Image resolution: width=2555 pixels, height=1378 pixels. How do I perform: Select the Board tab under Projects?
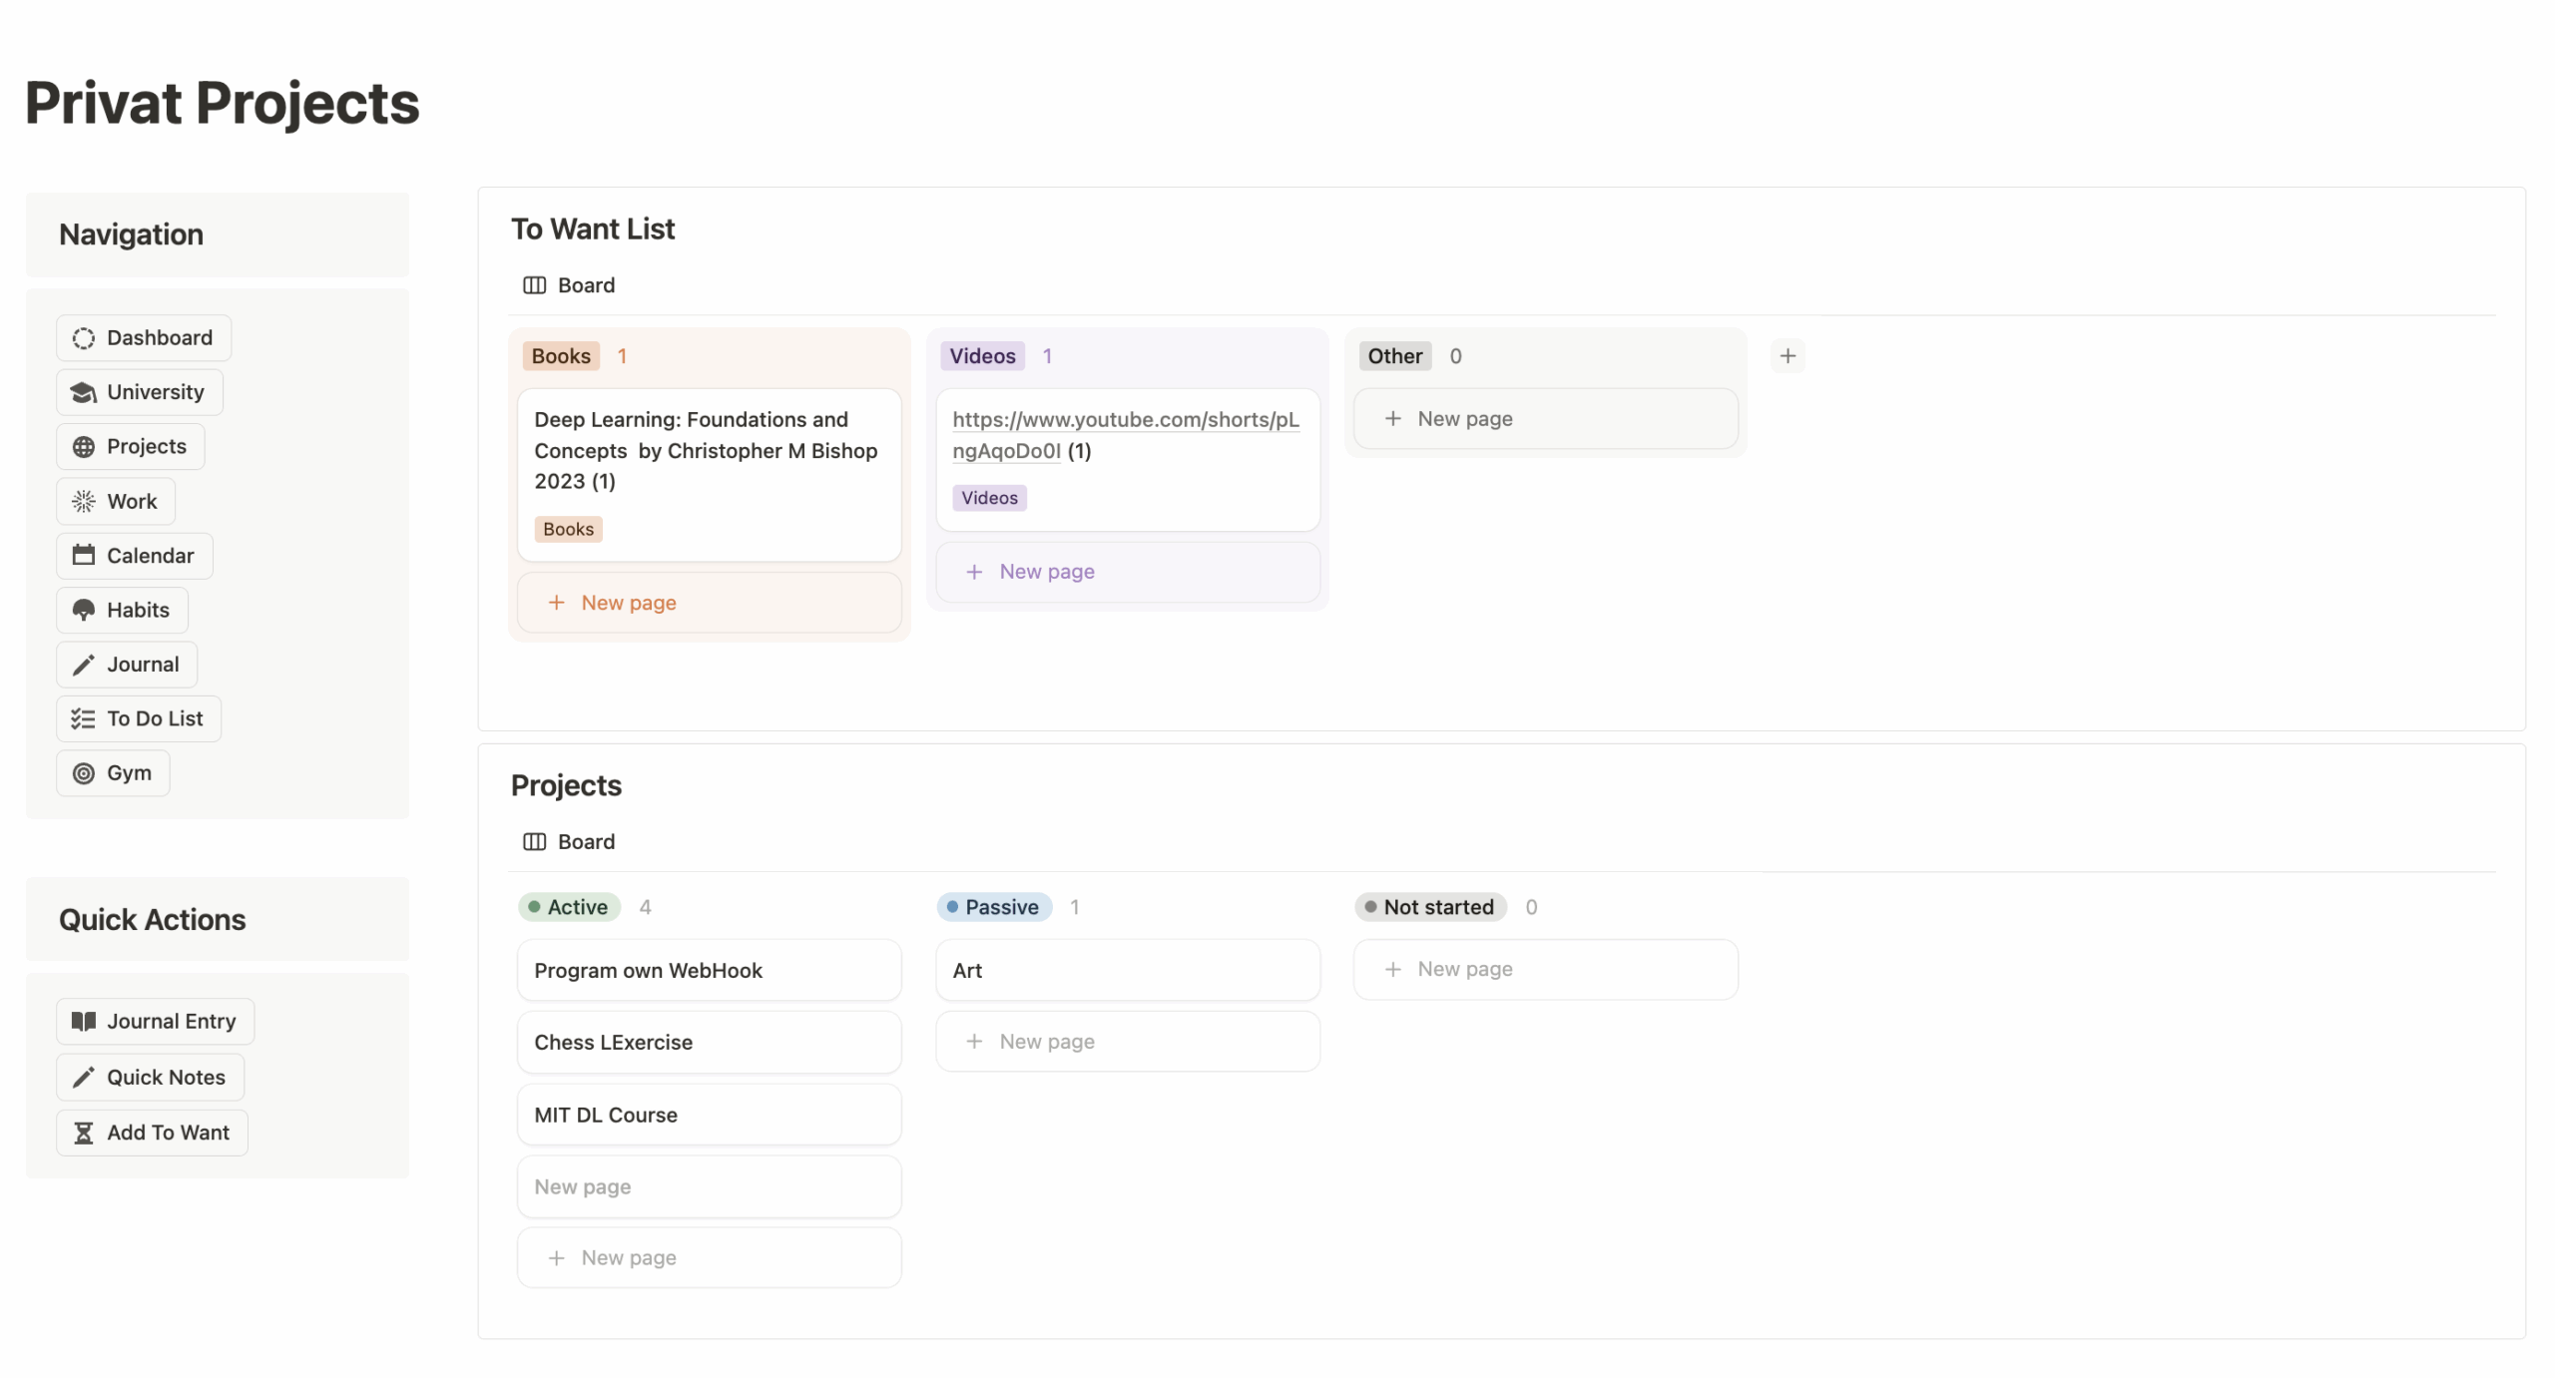(570, 842)
